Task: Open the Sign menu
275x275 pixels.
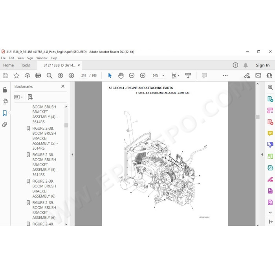Action: click(x=30, y=58)
